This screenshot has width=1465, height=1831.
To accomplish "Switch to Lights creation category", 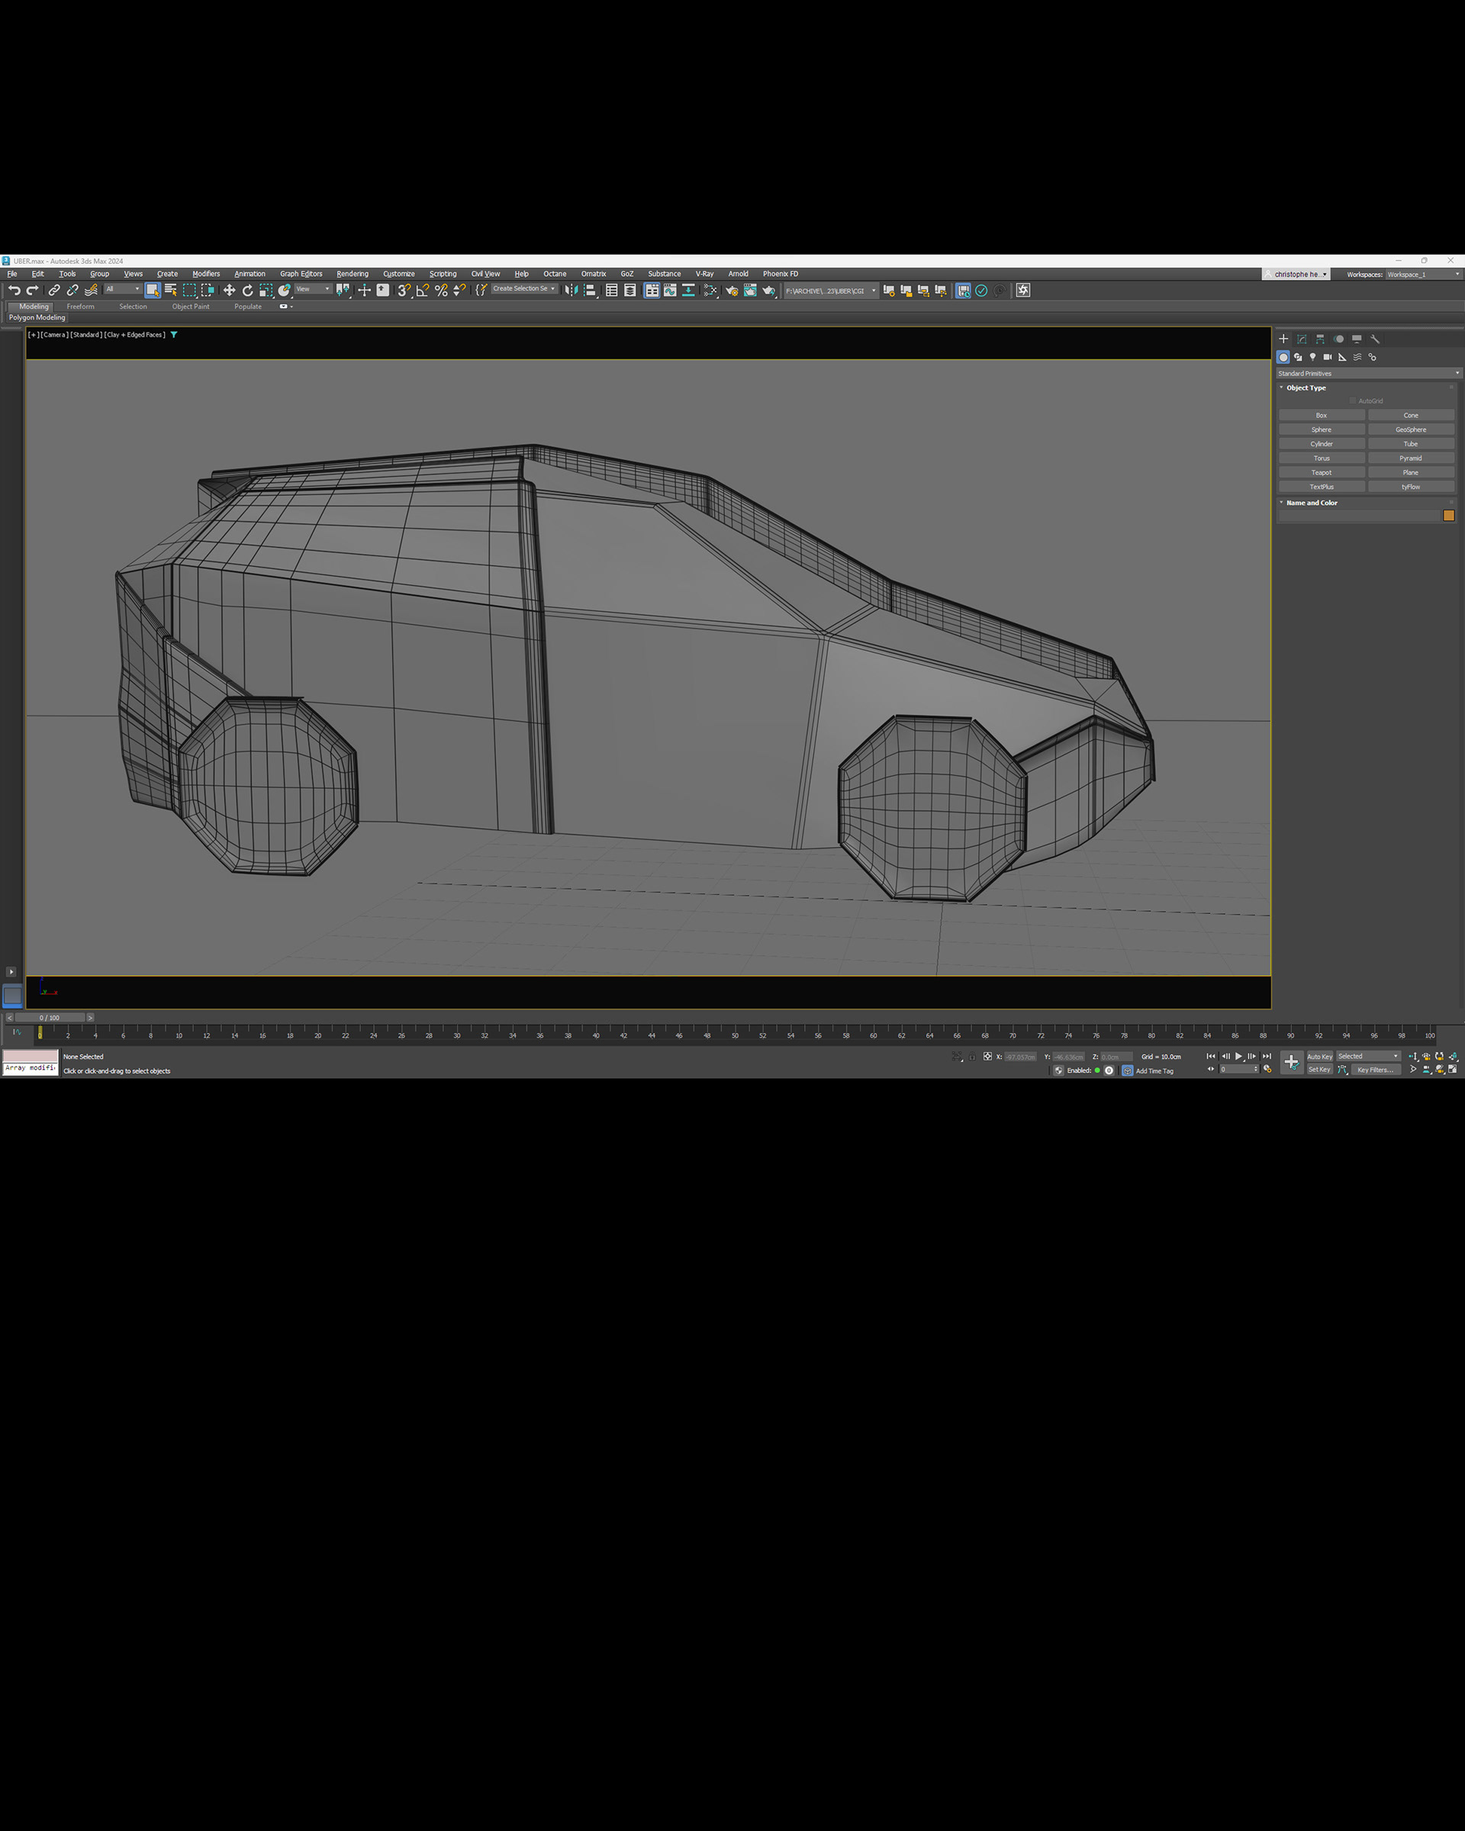I will 1313,358.
